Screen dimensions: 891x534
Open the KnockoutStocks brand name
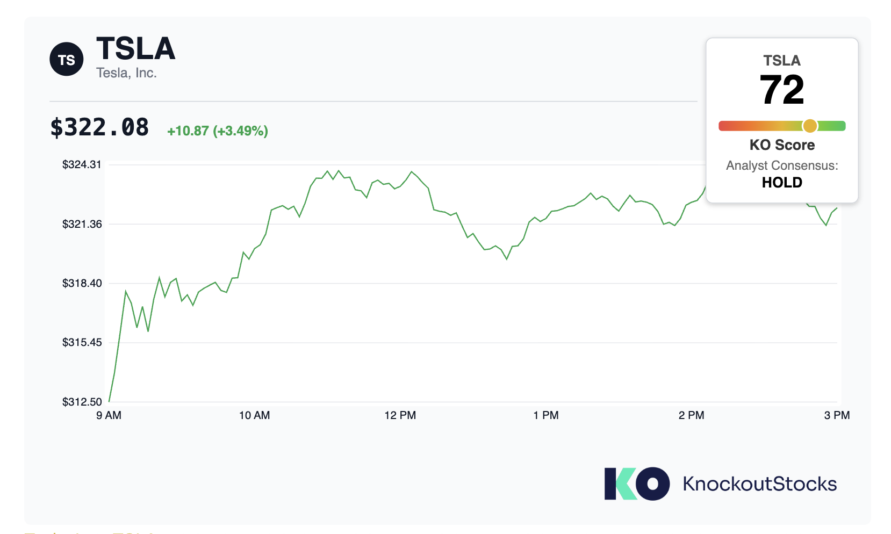(760, 484)
